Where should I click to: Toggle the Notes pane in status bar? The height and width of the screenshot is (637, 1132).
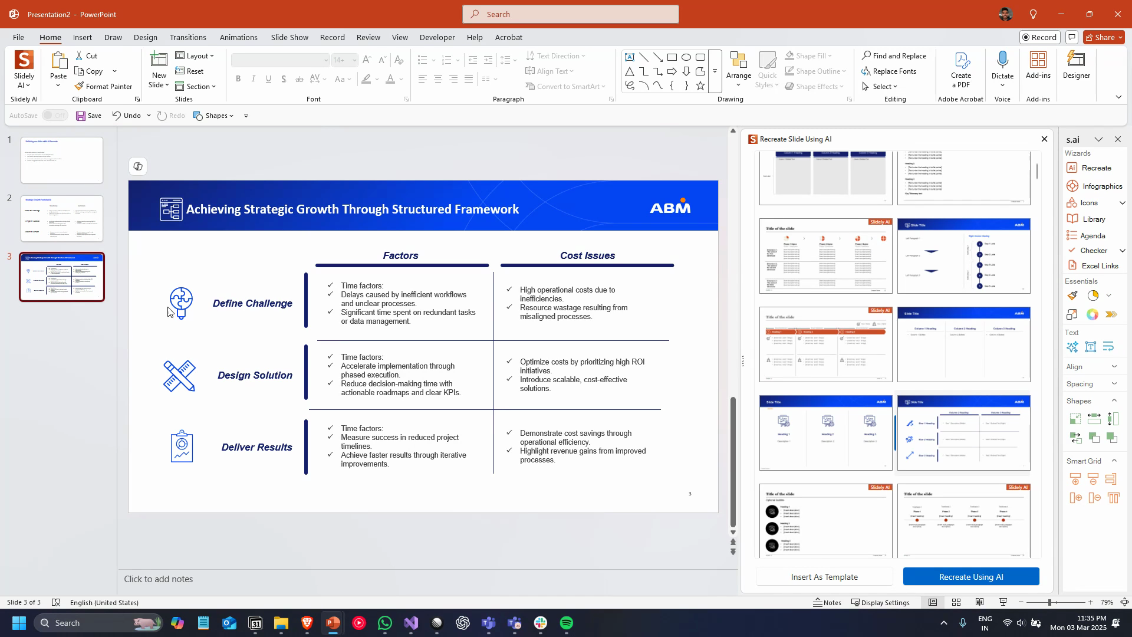[827, 602]
